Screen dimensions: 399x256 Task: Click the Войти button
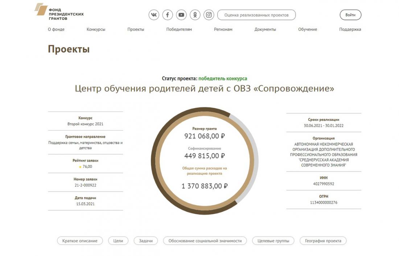tap(350, 15)
